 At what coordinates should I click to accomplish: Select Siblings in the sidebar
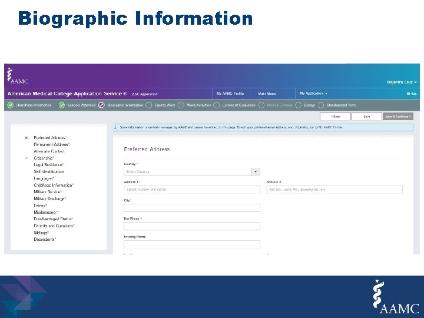(41, 233)
